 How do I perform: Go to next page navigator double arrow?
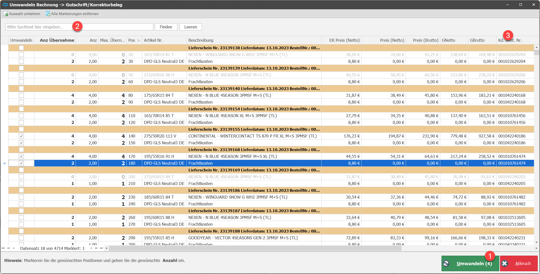(96, 248)
